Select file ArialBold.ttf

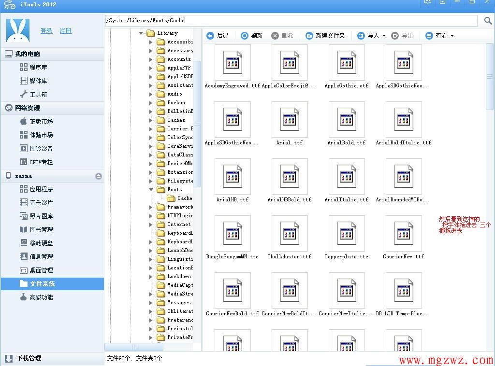(x=347, y=124)
